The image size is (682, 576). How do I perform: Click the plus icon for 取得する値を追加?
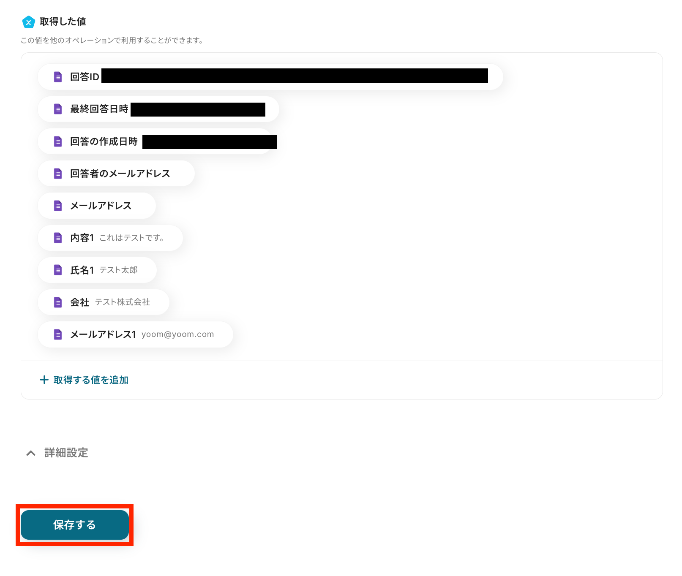click(44, 380)
